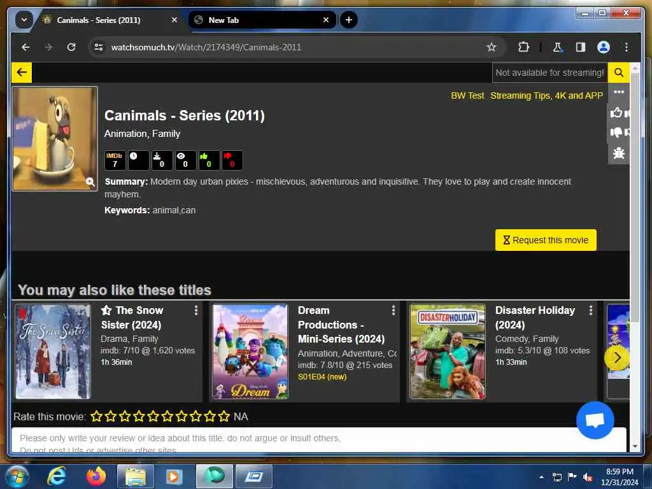652x489 pixels.
Task: Click the clock duration badge
Action: pos(138,160)
